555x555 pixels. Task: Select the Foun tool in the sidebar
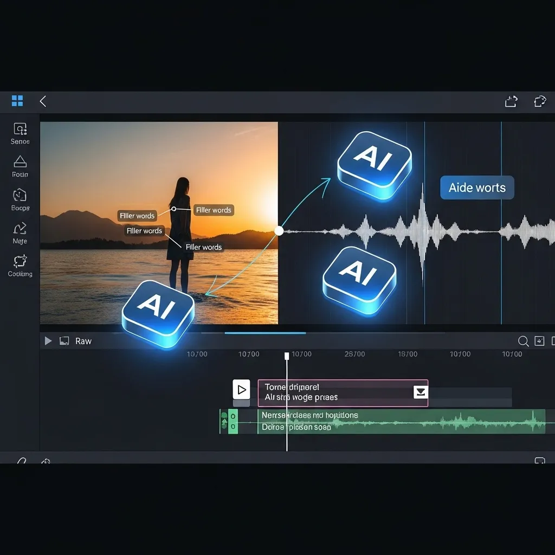[x=19, y=167]
